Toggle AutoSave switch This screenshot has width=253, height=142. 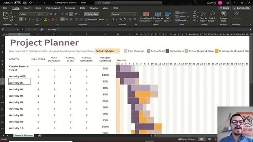[x=17, y=3]
